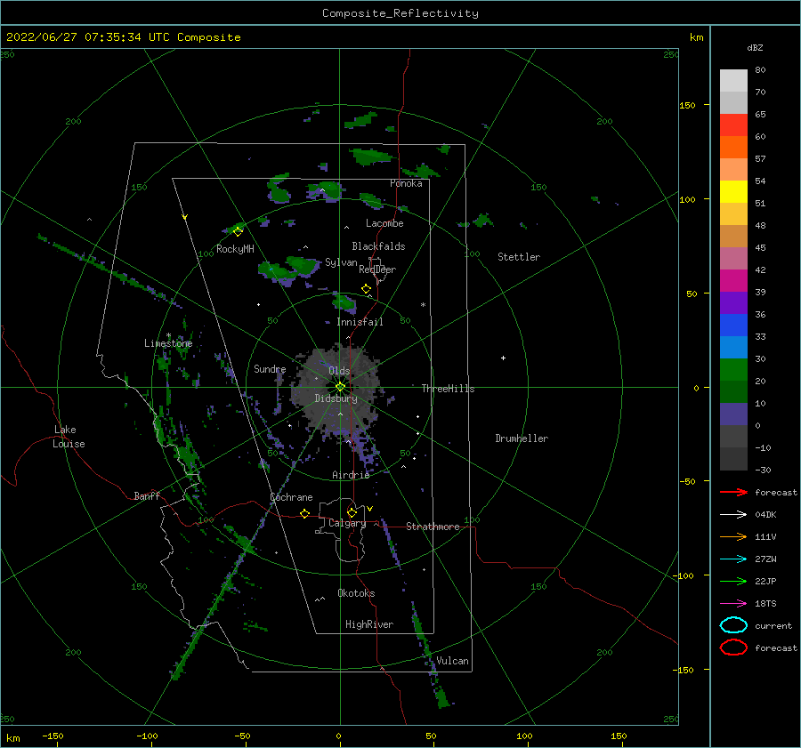
Task: Select the red 60-65 dBZ swatch
Action: [733, 125]
